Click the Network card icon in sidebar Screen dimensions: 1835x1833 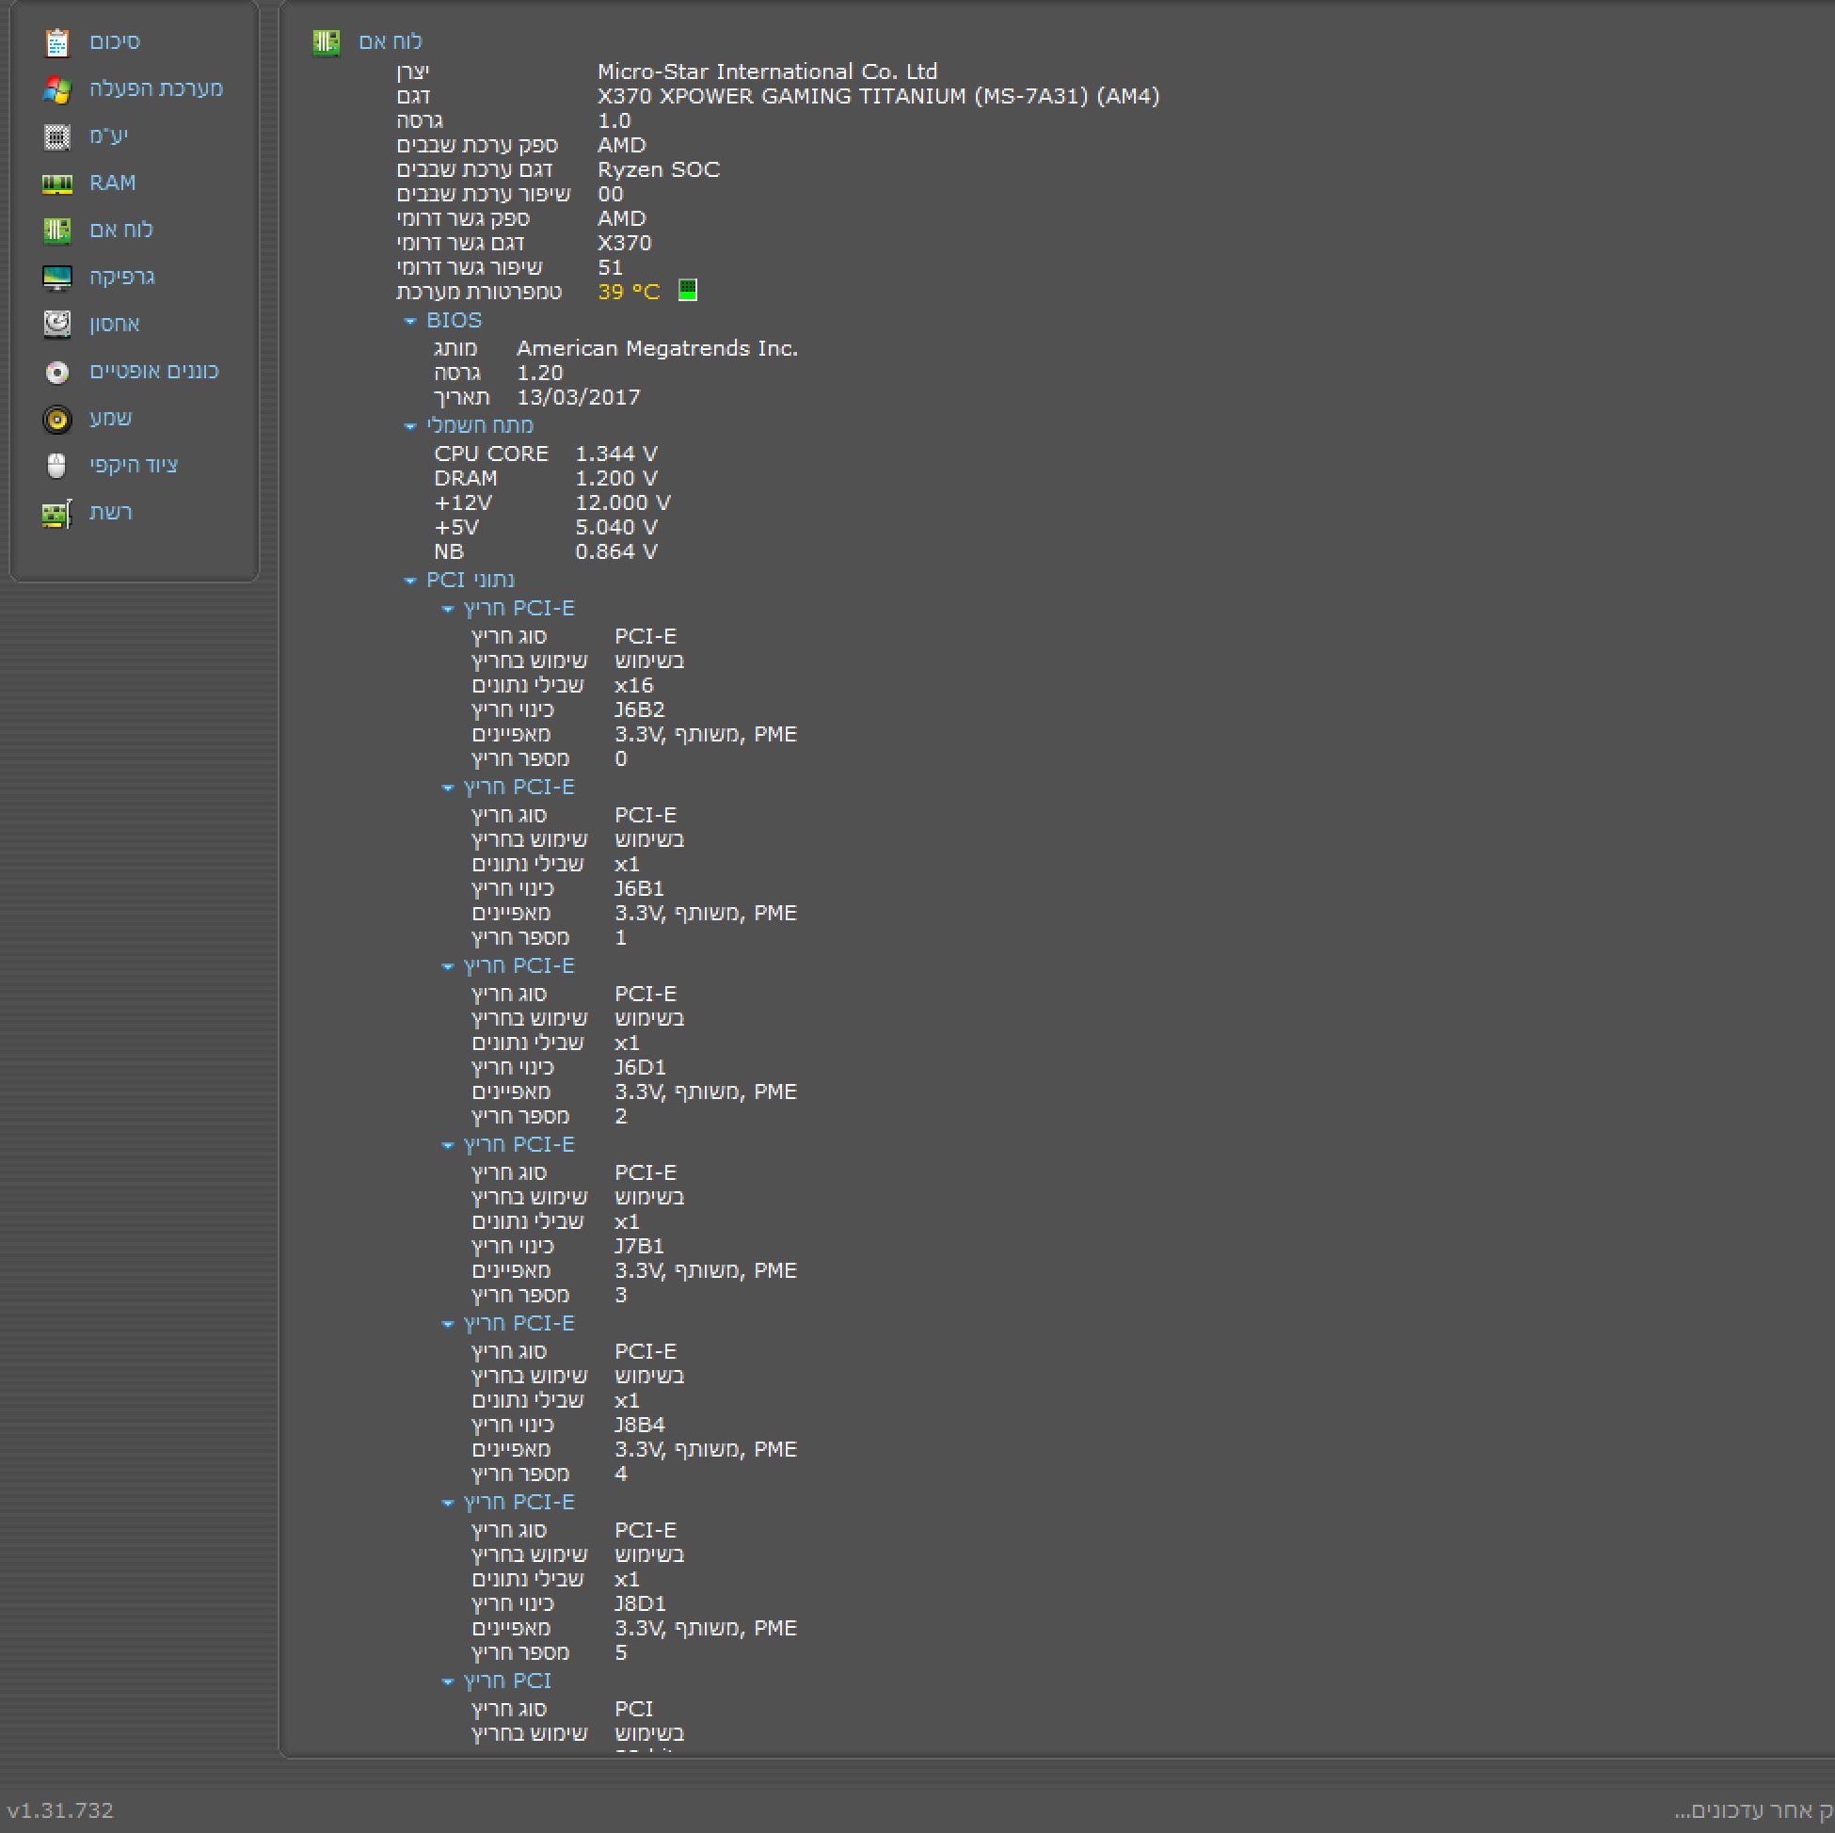click(x=57, y=513)
